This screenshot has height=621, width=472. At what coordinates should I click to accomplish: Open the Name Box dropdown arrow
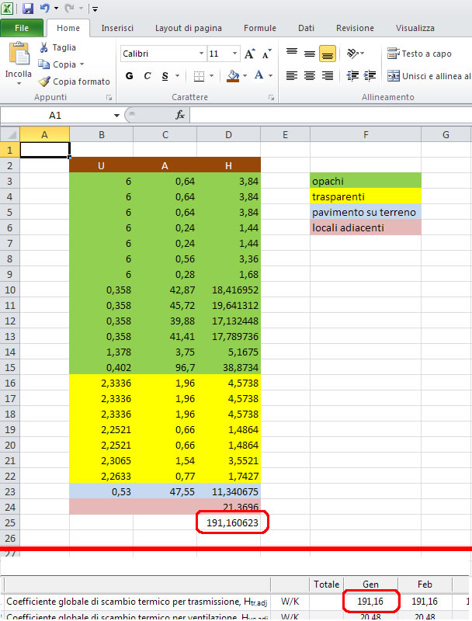point(116,116)
